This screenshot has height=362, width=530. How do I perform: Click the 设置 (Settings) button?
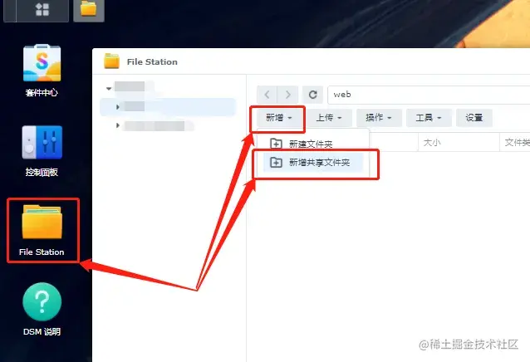(x=474, y=118)
